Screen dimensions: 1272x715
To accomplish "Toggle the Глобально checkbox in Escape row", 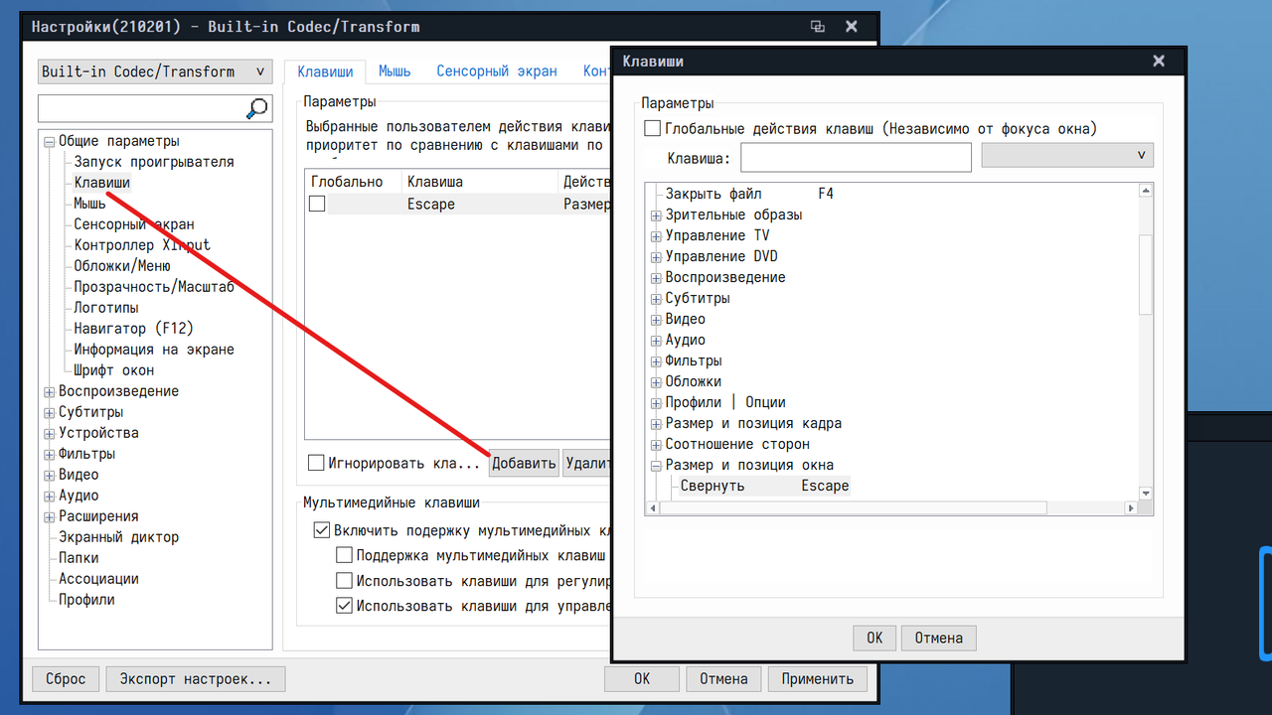I will click(317, 204).
